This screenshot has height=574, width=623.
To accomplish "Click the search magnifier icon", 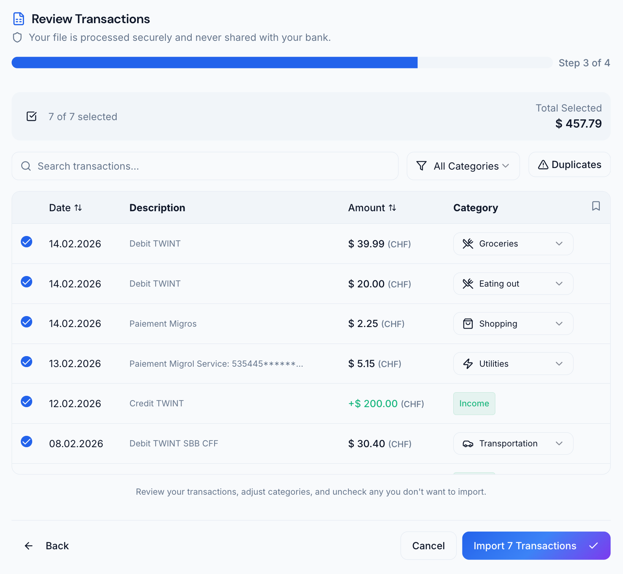I will (26, 166).
